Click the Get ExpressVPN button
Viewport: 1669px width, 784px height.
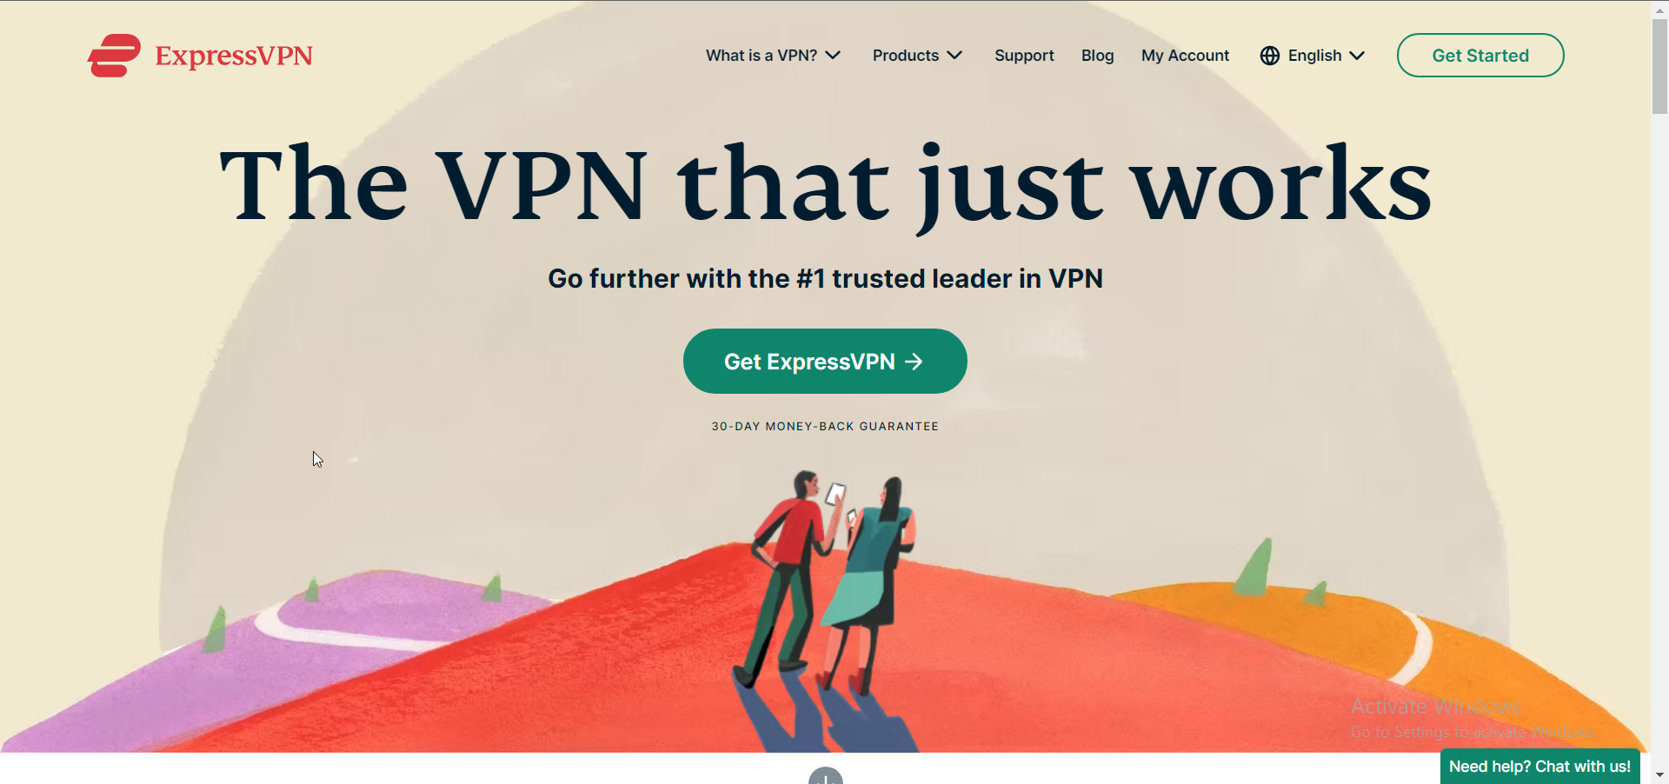825,362
